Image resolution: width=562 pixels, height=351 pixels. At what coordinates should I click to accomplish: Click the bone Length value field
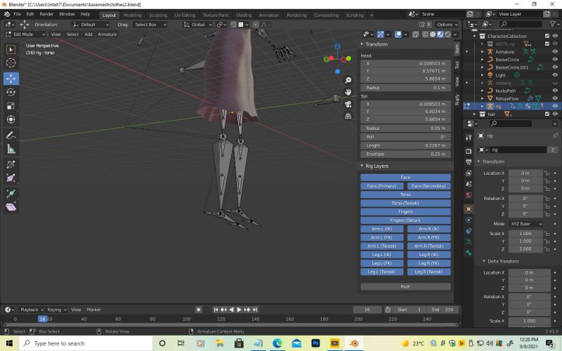[405, 145]
